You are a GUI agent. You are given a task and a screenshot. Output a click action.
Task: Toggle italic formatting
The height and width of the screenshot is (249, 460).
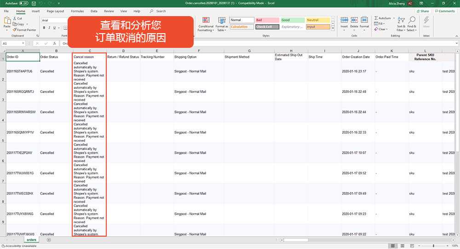tap(49, 28)
